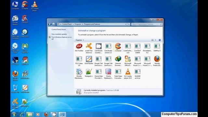
Task: Open Control Panel Home link
Action: 58,30
